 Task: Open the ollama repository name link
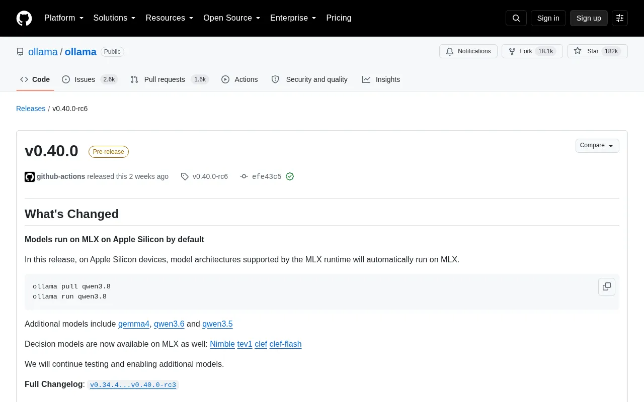tap(80, 52)
